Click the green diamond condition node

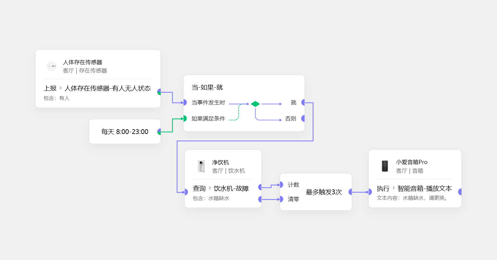(x=255, y=104)
